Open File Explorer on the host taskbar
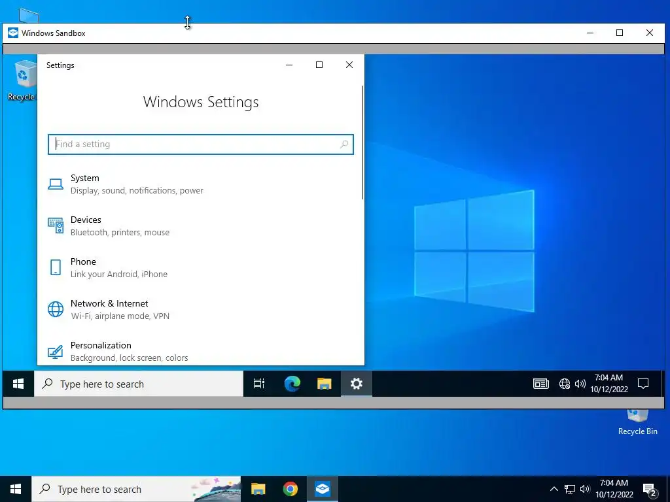The image size is (670, 502). click(258, 489)
